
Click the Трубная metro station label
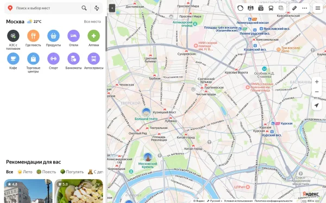154,78
